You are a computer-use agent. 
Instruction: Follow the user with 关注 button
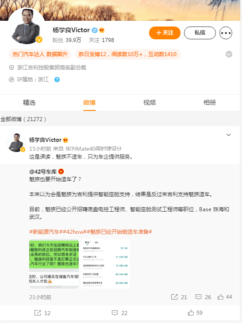pyautogui.click(x=165, y=33)
